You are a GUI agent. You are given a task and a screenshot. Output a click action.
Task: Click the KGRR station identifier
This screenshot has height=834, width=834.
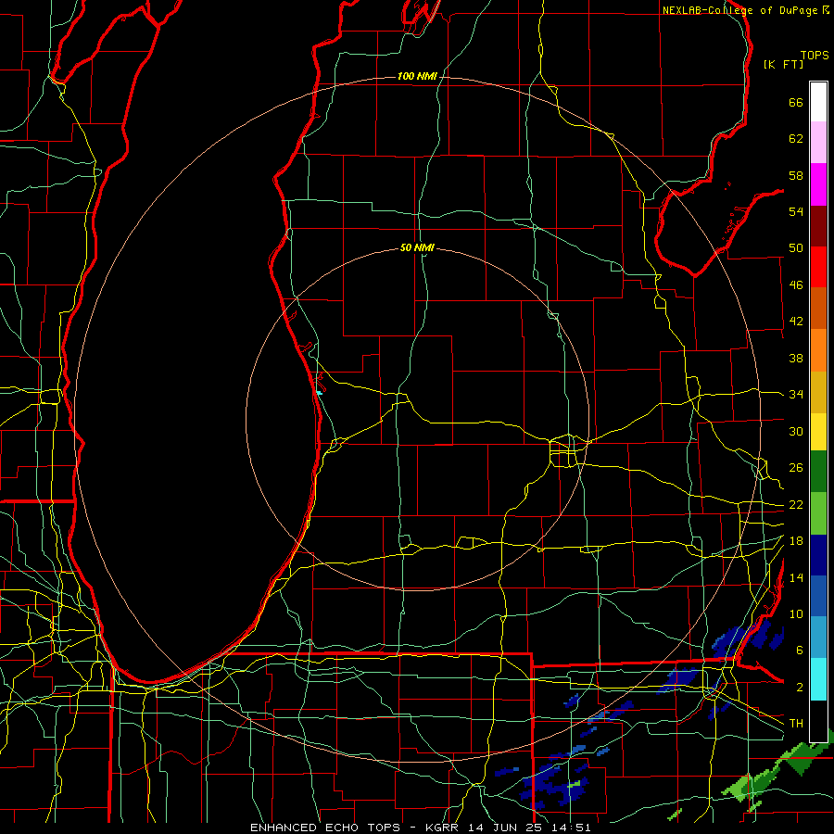[443, 828]
